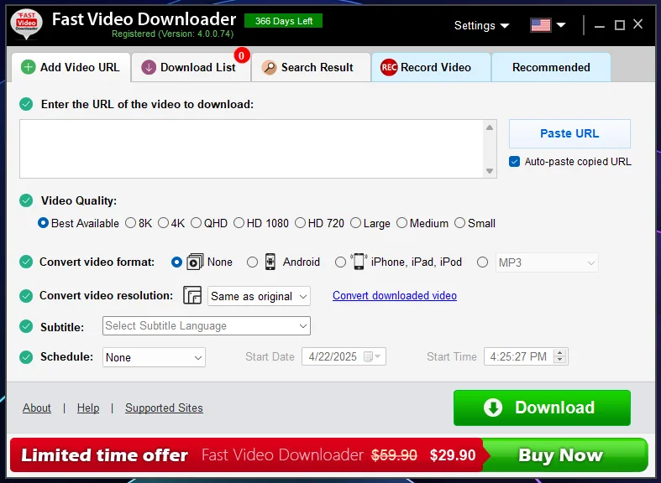Viewport: 661px width, 483px height.
Task: Click the None format film icon
Action: pos(195,262)
